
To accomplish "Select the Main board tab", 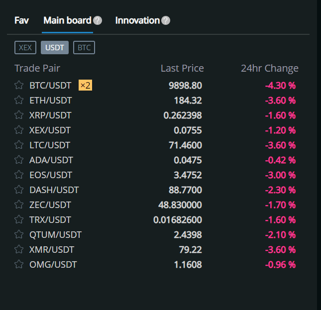I will click(x=67, y=20).
